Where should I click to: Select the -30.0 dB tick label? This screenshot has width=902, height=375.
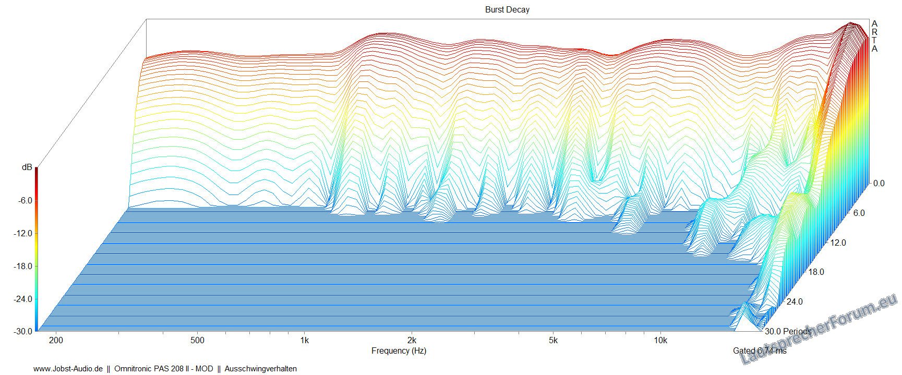[x=22, y=332]
